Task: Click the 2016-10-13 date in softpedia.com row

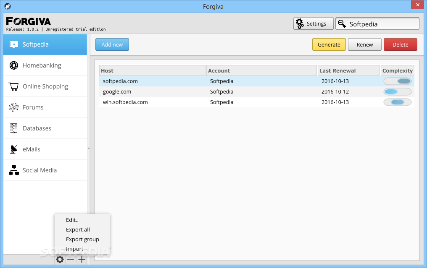Action: (x=335, y=81)
